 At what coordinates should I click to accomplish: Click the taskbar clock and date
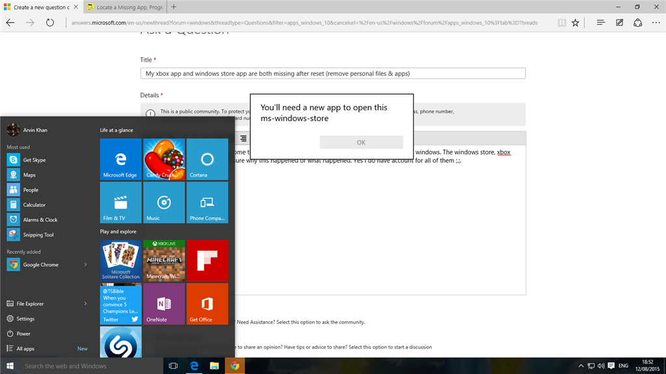coord(648,366)
